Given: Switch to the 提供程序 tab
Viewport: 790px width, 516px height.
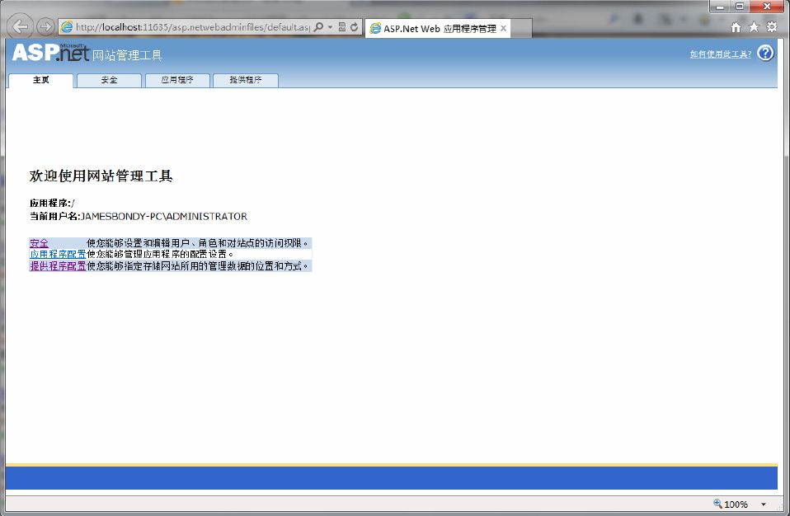Looking at the screenshot, I should [x=246, y=80].
